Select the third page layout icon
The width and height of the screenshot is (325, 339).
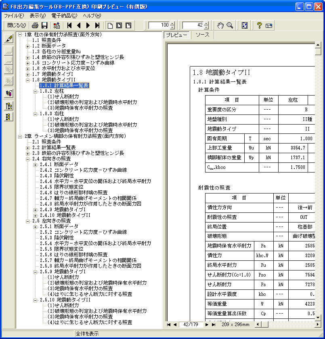128,25
